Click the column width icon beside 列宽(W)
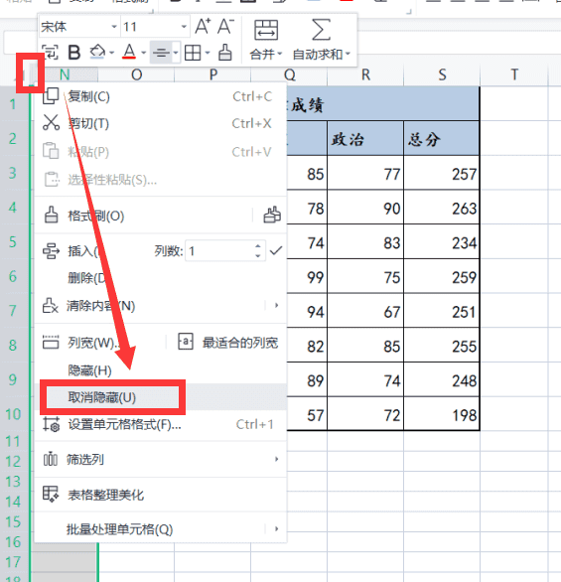The image size is (561, 582). coord(51,342)
